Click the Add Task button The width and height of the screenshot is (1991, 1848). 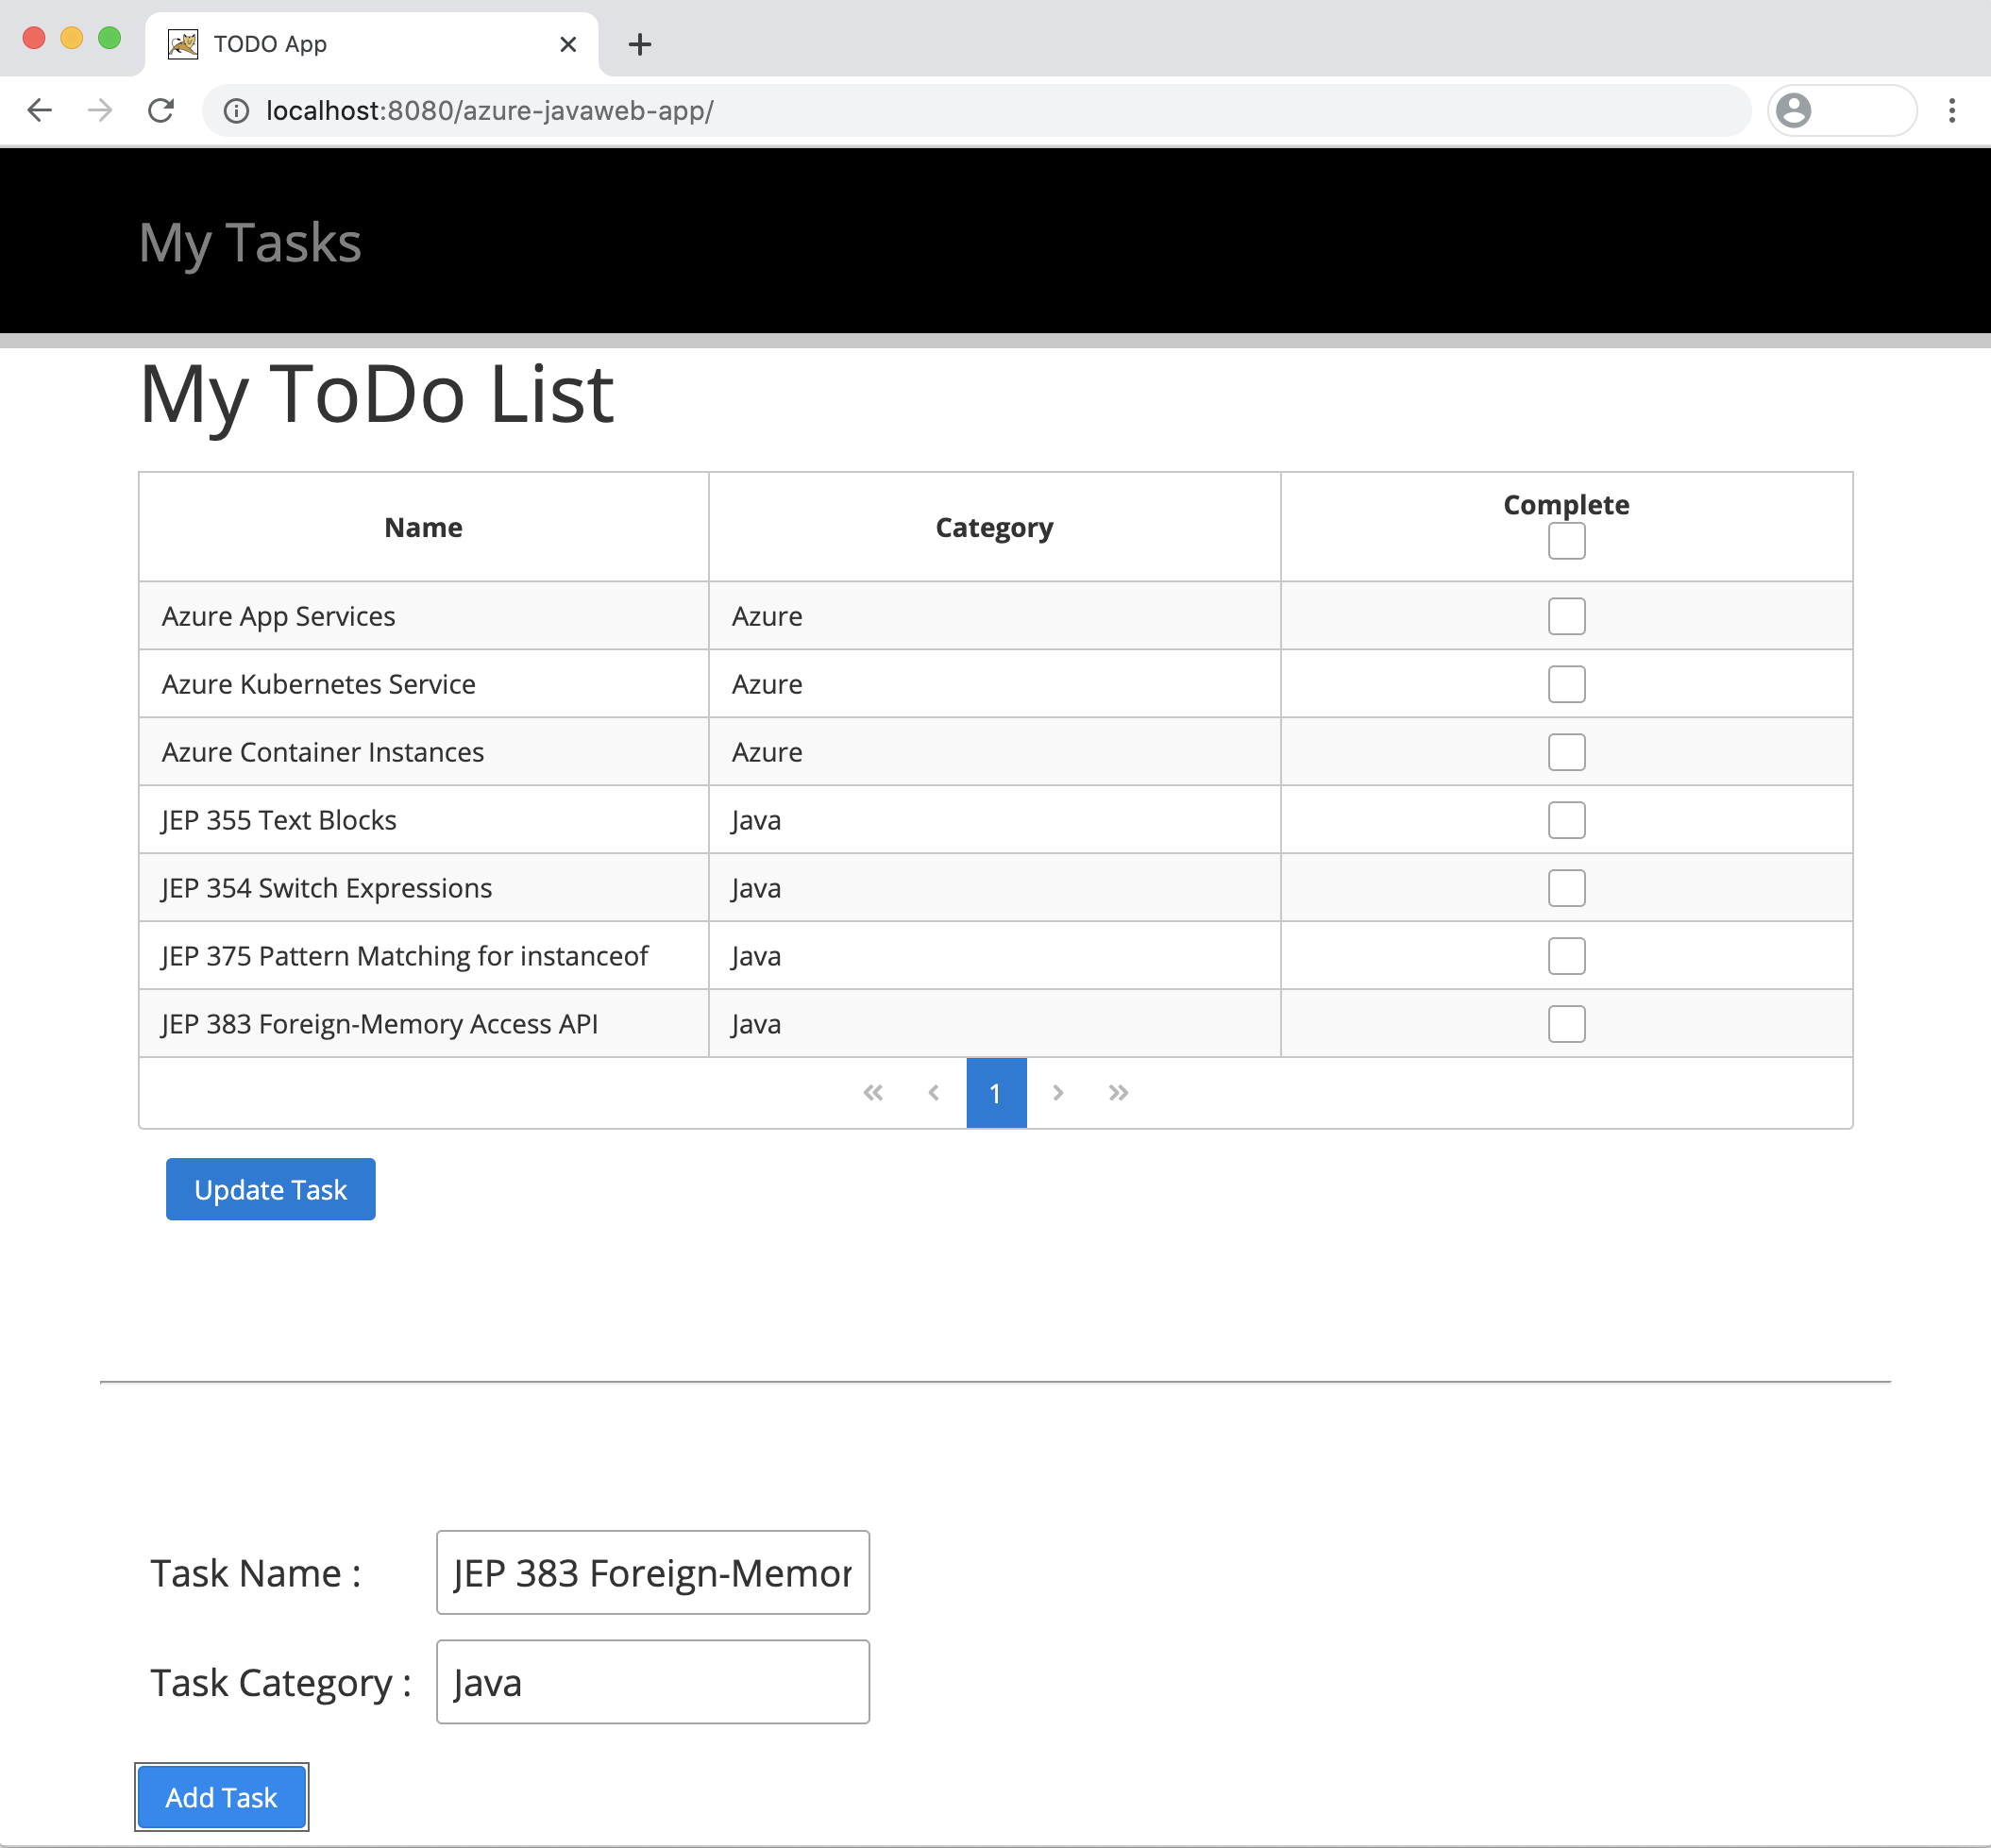221,1798
